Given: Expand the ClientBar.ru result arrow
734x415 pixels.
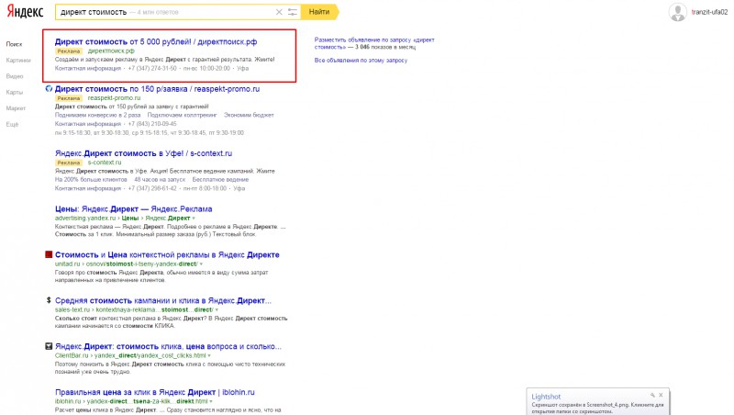Looking at the screenshot, I should tap(209, 356).
